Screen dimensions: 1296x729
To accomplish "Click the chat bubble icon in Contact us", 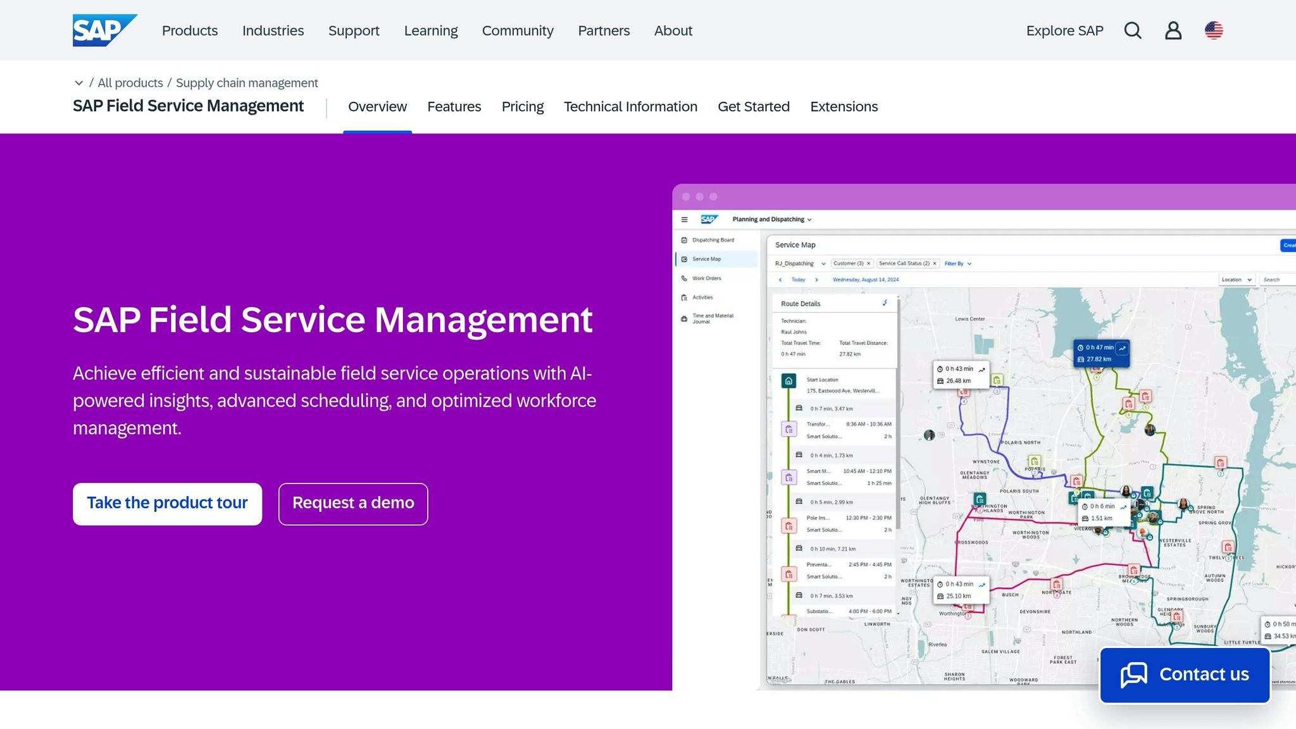I will point(1134,675).
